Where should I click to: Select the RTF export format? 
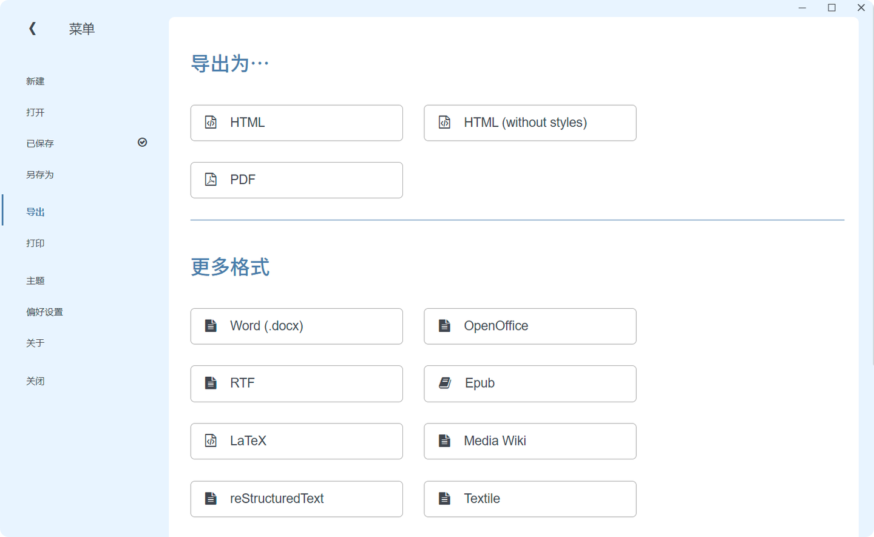point(296,383)
